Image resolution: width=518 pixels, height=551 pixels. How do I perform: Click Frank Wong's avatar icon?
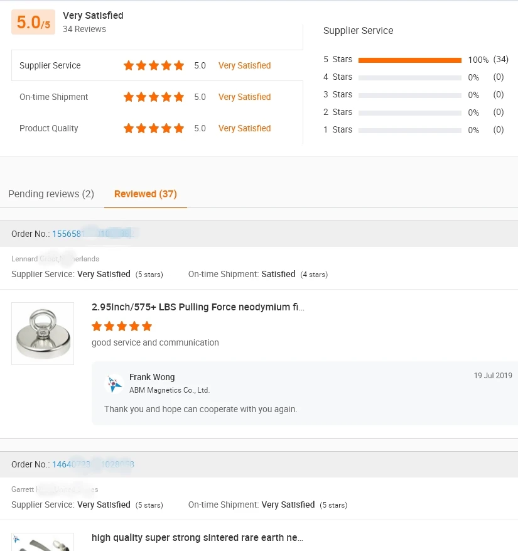click(114, 383)
